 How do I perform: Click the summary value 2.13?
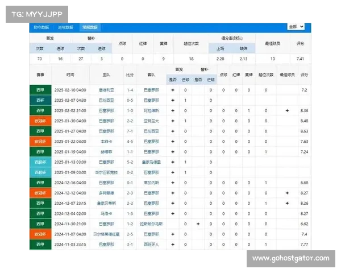pyautogui.click(x=243, y=59)
